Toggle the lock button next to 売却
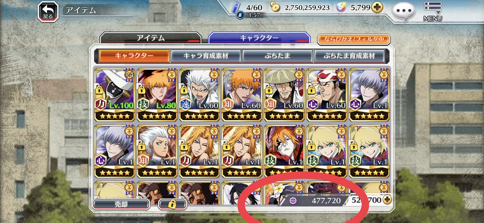The image size is (484, 223). click(x=173, y=204)
